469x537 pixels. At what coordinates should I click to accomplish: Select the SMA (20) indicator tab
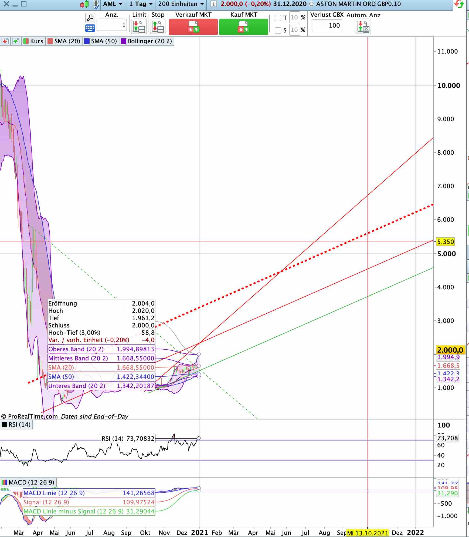(64, 41)
